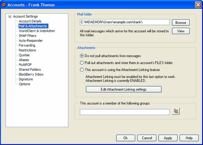Open the Aliases settings

[24, 60]
